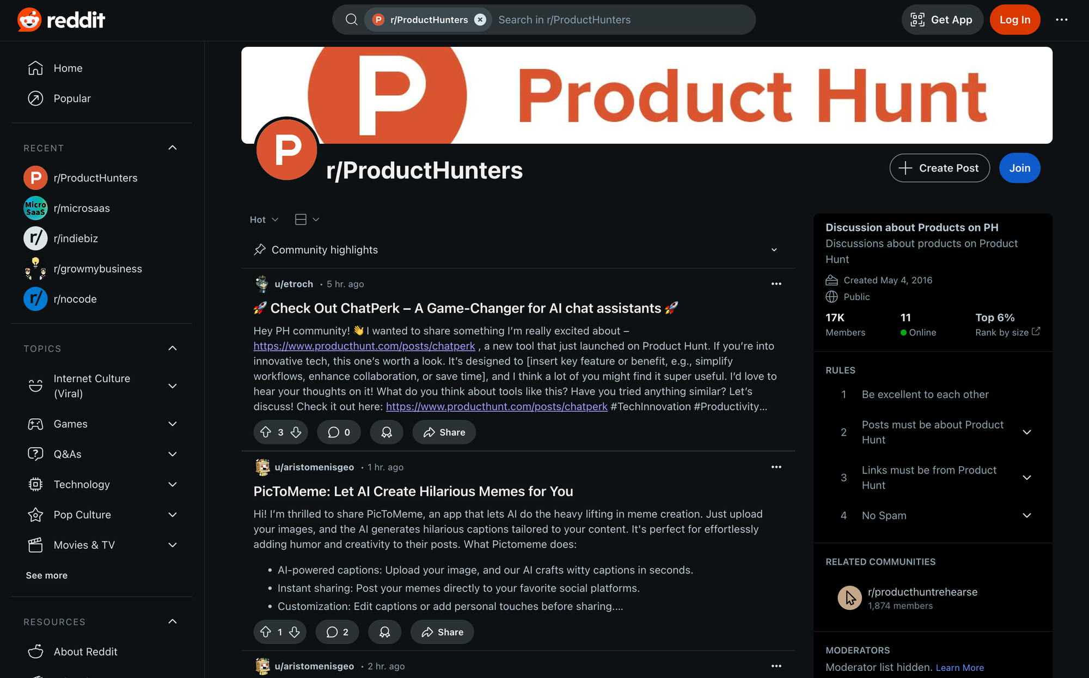Screen dimensions: 1089x678
Task: Collapse the Recent section in the sidebar
Action: pyautogui.click(x=173, y=148)
